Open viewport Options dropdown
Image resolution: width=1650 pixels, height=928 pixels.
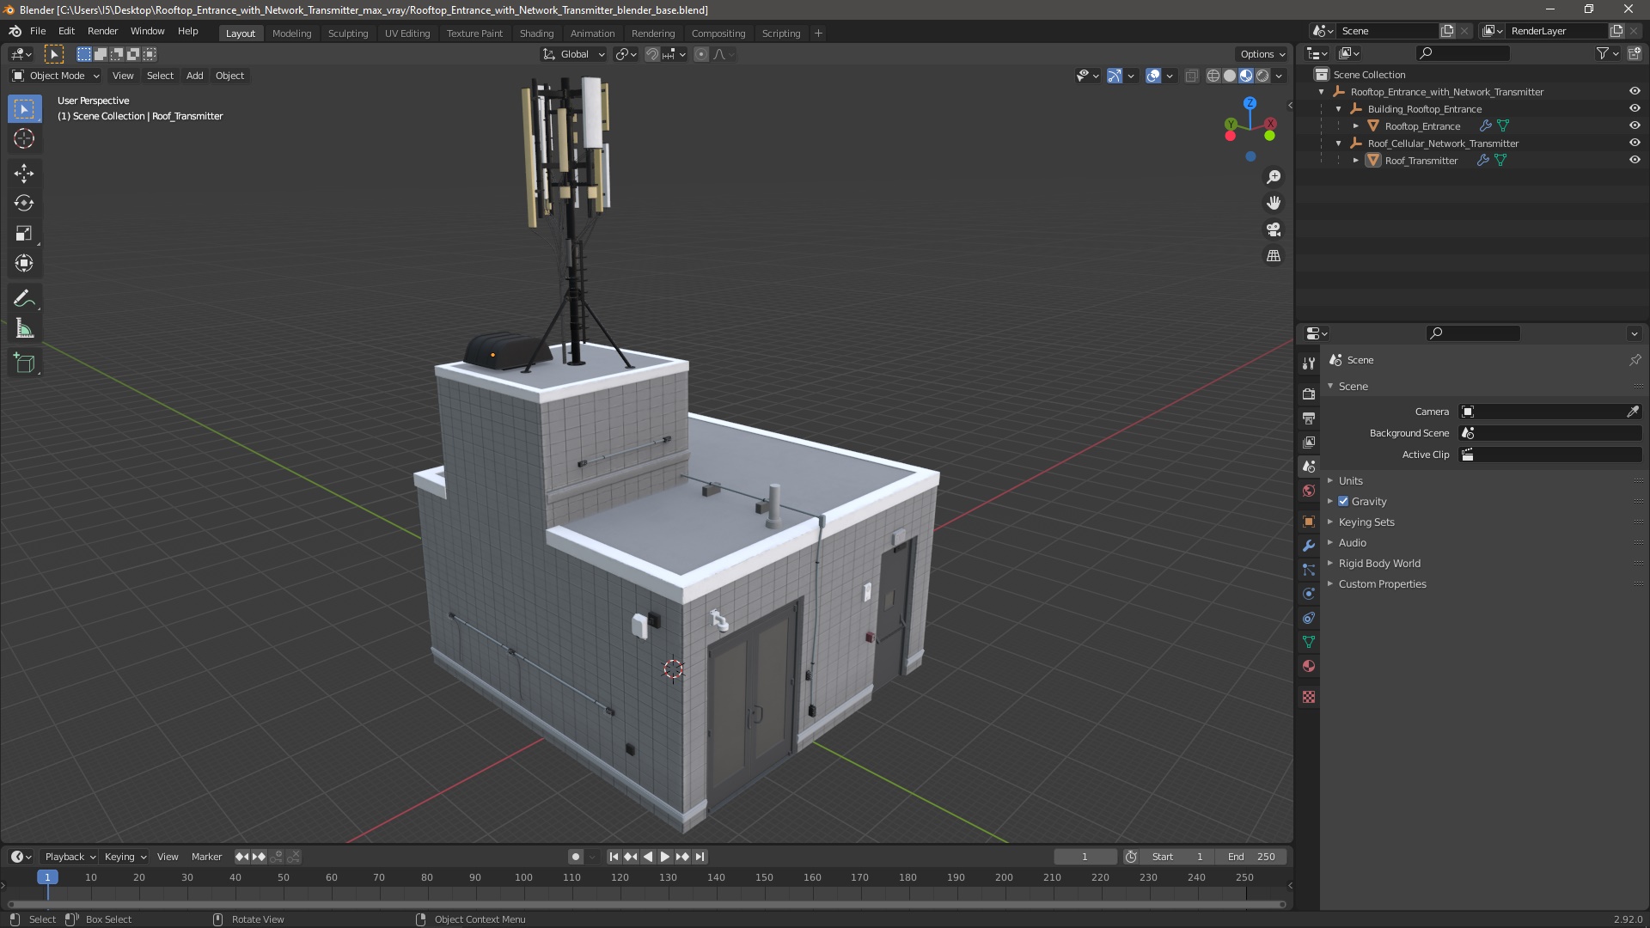[x=1262, y=54]
